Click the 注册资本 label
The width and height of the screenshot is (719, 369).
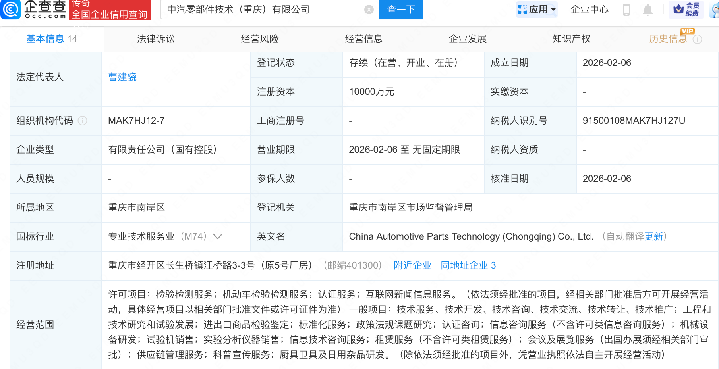[276, 92]
